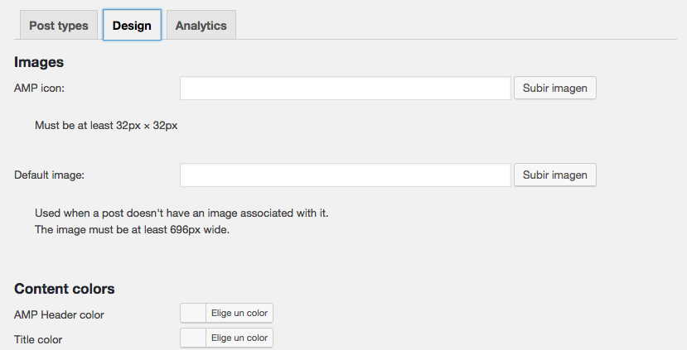The image size is (687, 350).
Task: Click the 'Title color' label
Action: [38, 339]
